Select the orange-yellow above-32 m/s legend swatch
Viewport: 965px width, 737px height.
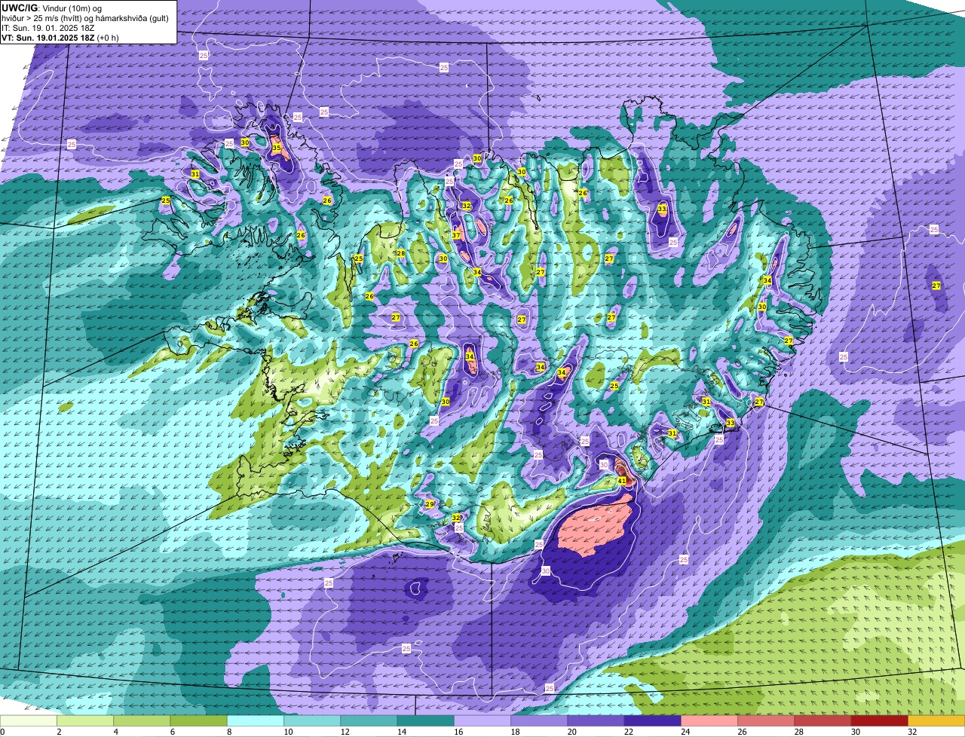click(936, 720)
